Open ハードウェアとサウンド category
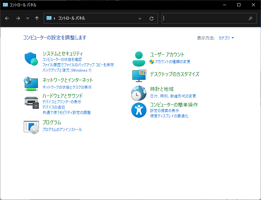The height and width of the screenshot is (200, 261). click(x=63, y=96)
